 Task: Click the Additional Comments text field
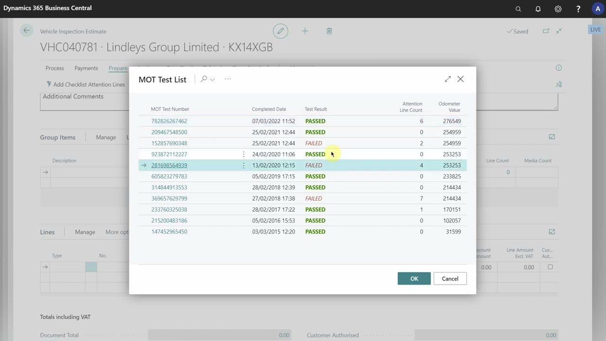tap(299, 101)
